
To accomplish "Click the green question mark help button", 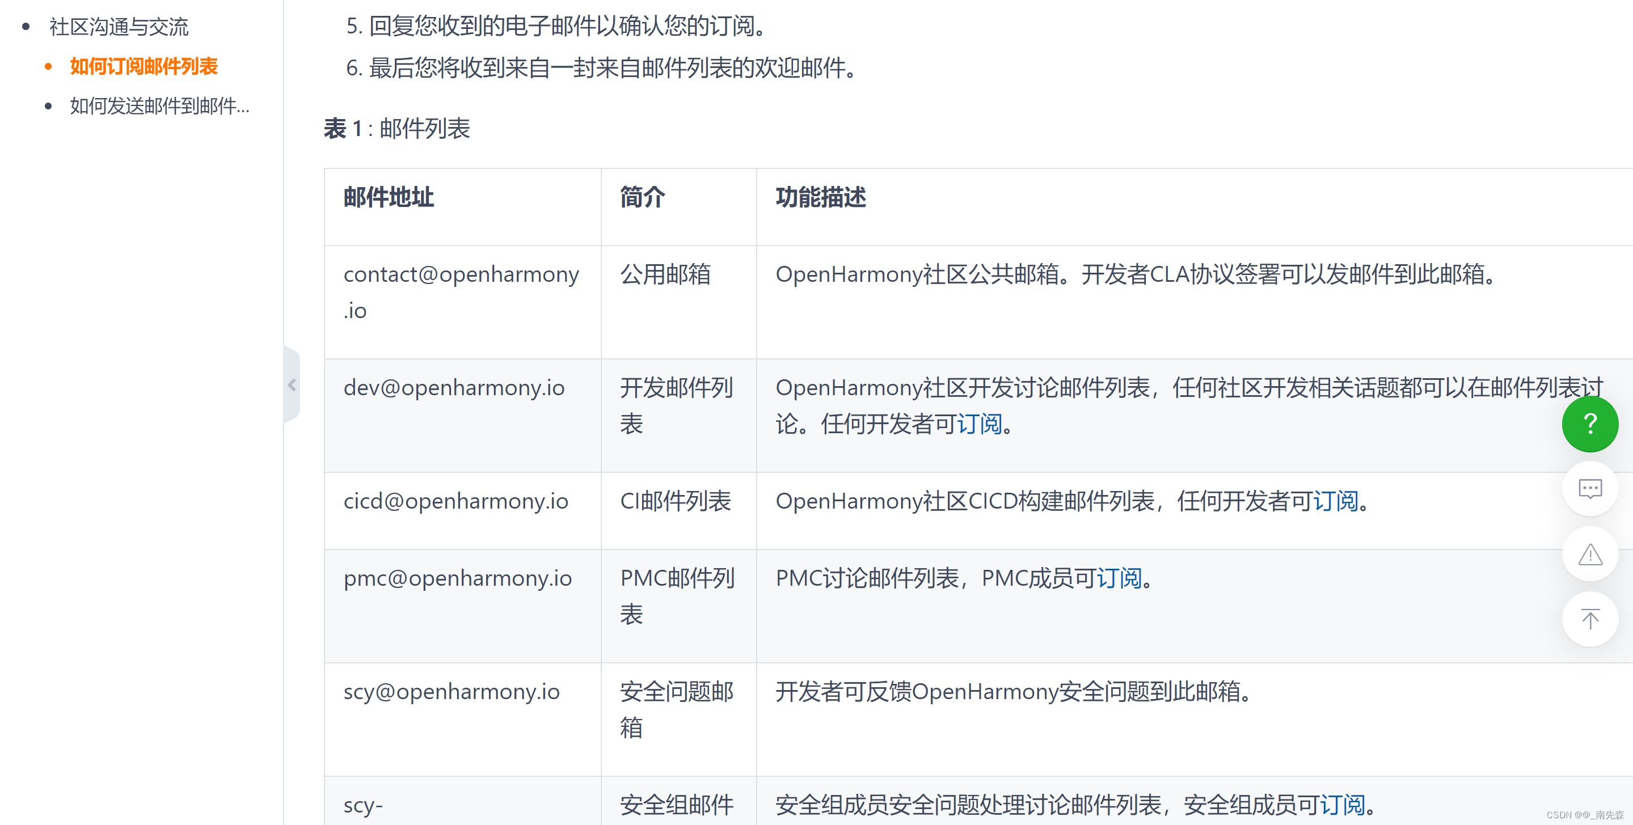I will click(x=1589, y=423).
